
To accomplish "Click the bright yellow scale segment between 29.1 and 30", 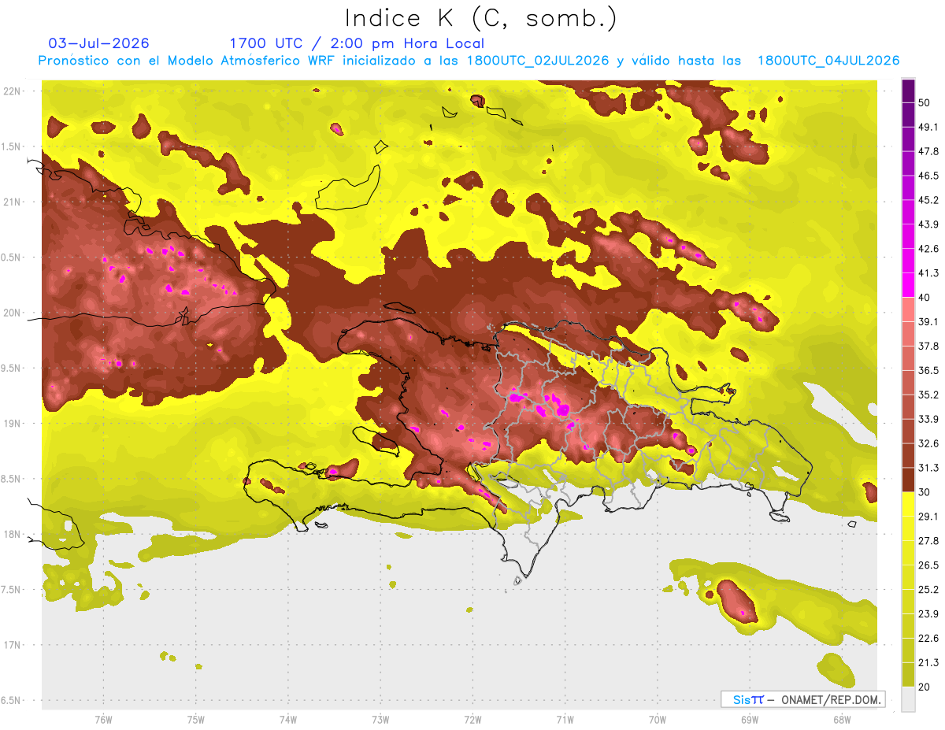I will point(908,504).
